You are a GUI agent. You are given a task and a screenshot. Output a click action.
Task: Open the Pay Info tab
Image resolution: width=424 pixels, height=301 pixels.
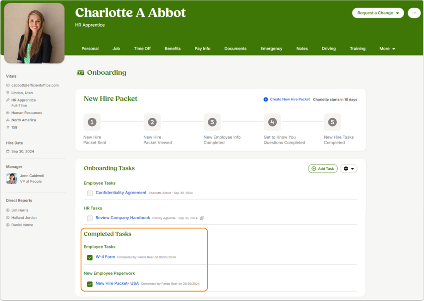[x=202, y=49]
